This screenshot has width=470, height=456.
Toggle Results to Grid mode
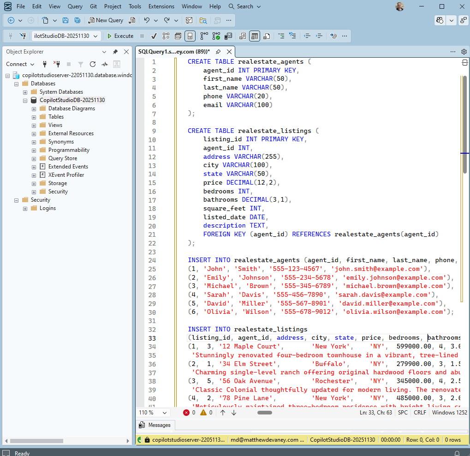(255, 36)
